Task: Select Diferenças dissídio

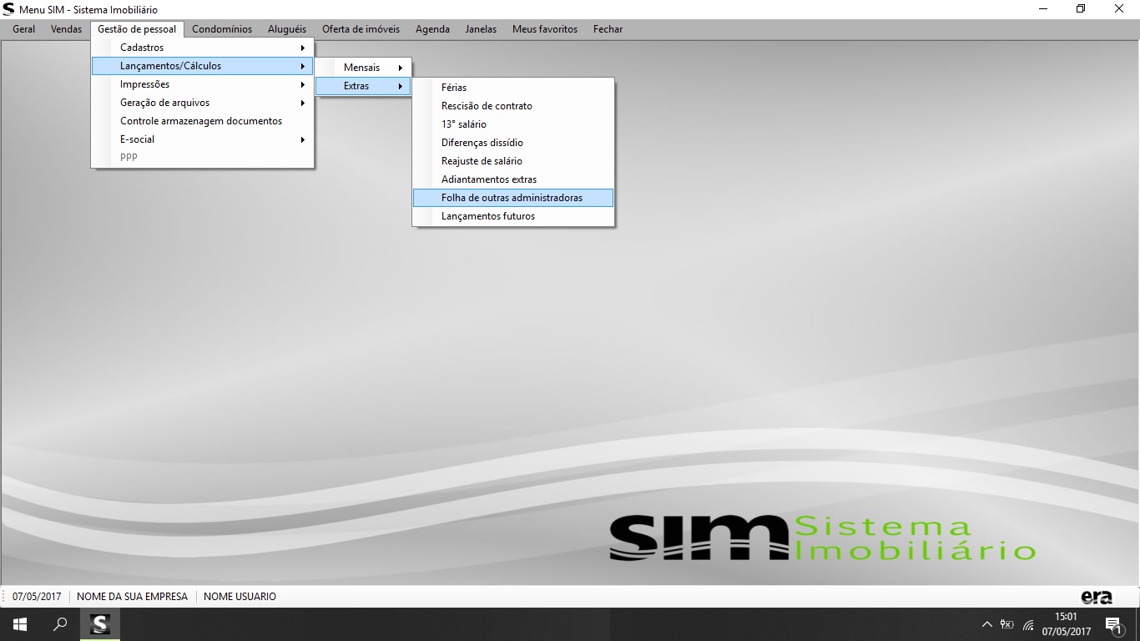Action: [x=513, y=143]
